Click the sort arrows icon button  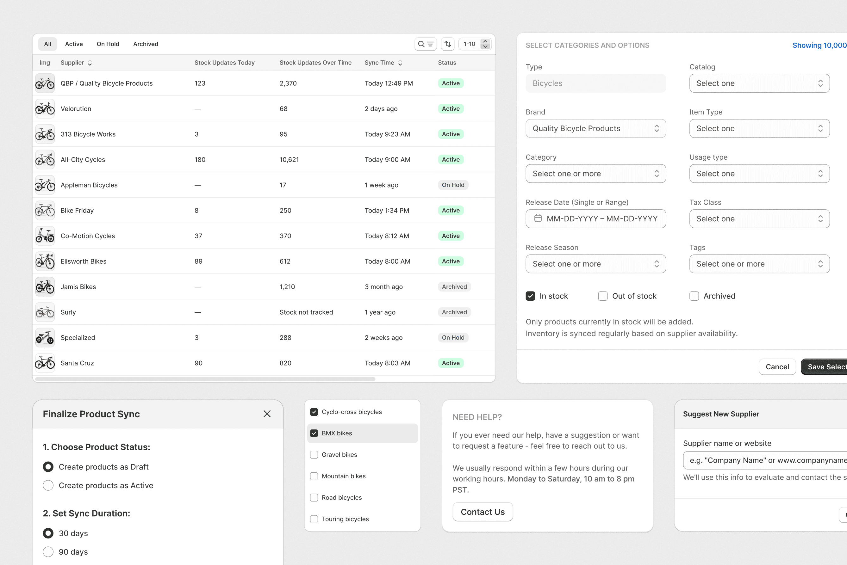click(447, 44)
